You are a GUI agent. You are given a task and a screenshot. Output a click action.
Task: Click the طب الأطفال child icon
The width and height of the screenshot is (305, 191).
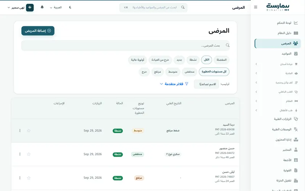pyautogui.click(x=296, y=110)
